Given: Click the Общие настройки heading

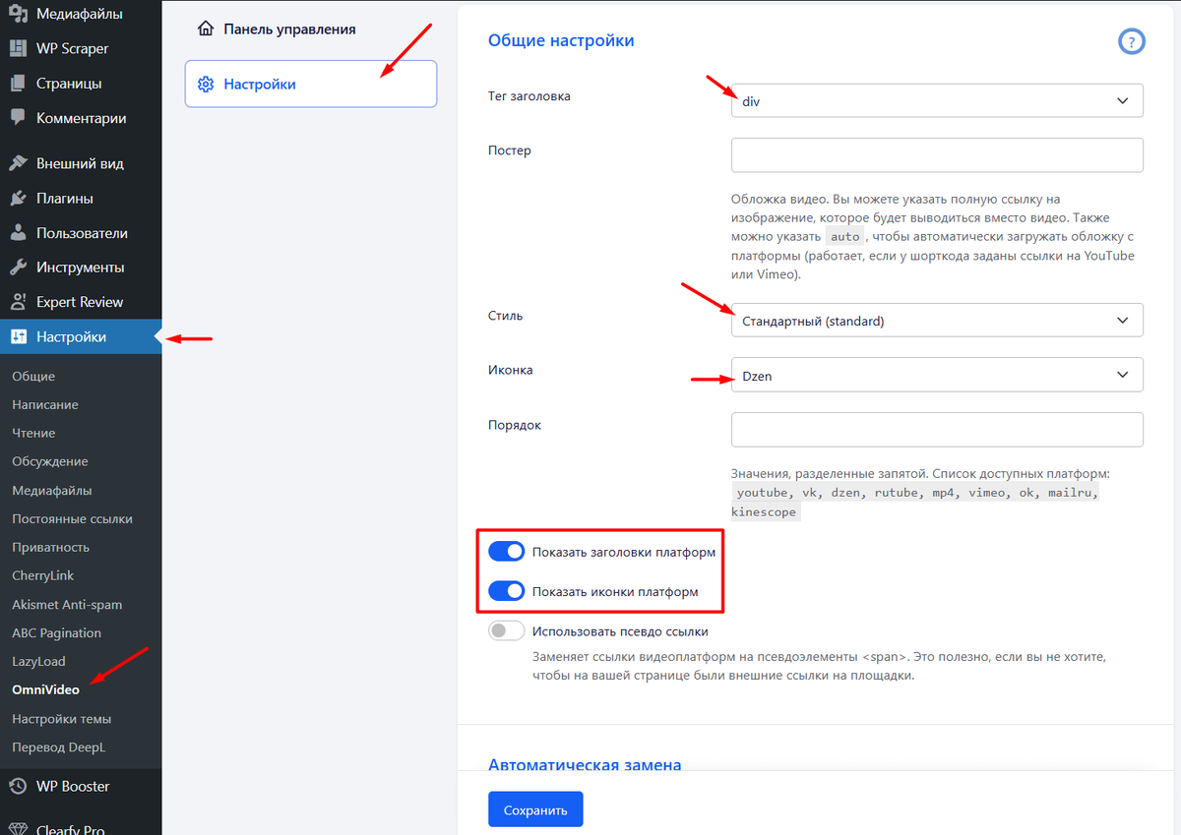Looking at the screenshot, I should click(561, 40).
